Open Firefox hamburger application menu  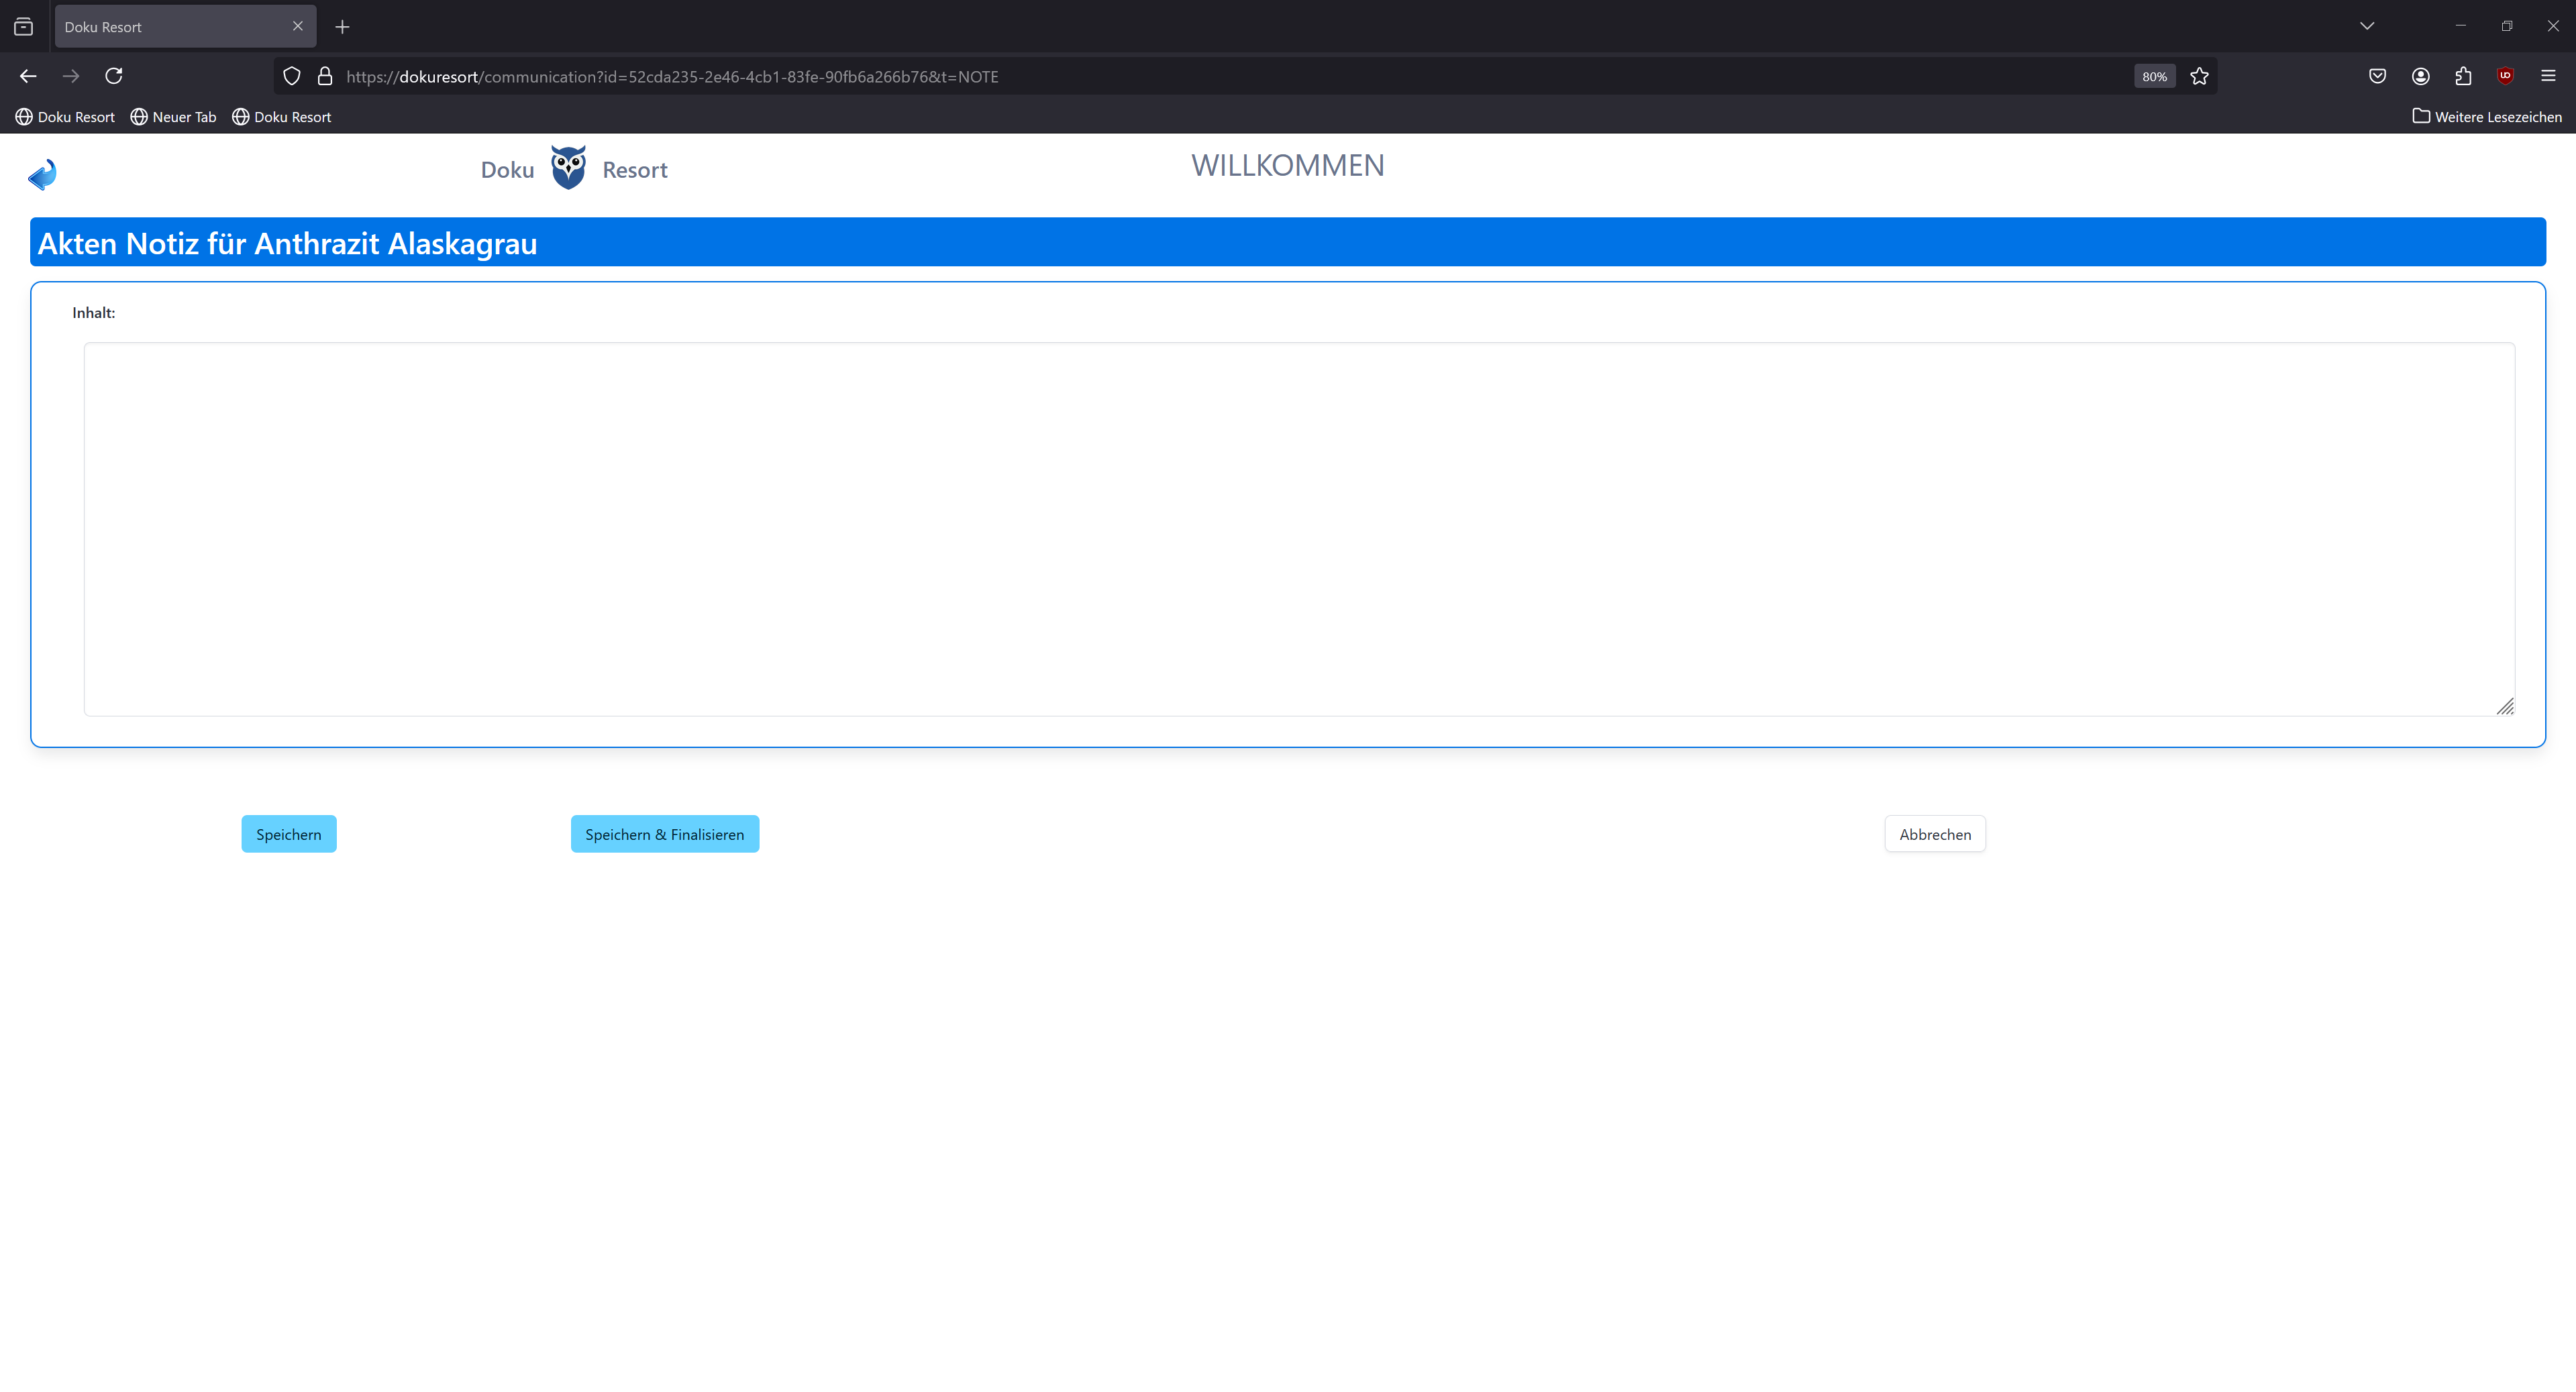coord(2548,76)
